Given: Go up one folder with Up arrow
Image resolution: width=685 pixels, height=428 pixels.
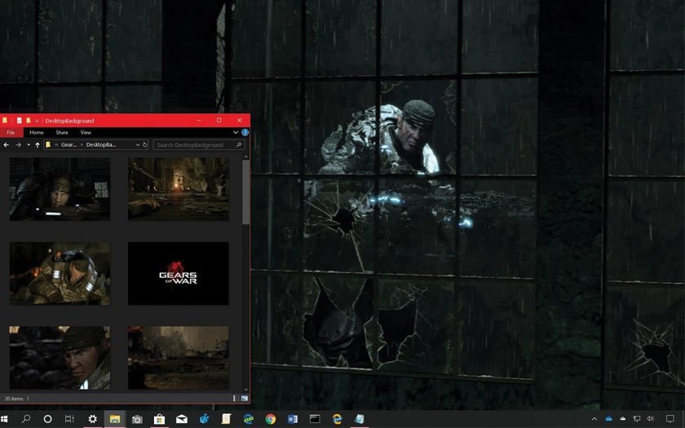Looking at the screenshot, I should tap(38, 144).
